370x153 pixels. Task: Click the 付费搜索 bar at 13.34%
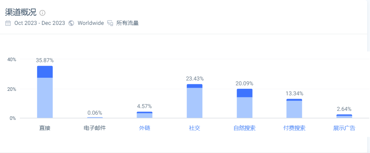point(294,108)
